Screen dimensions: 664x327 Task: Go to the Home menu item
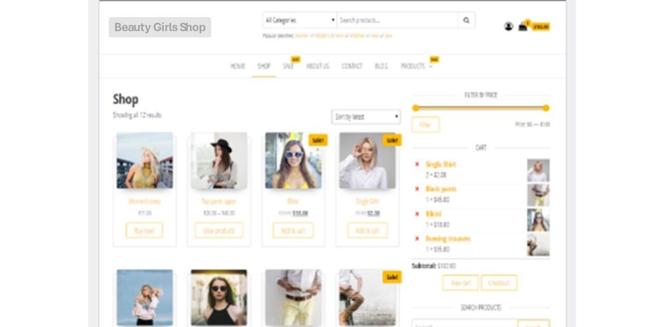(238, 66)
